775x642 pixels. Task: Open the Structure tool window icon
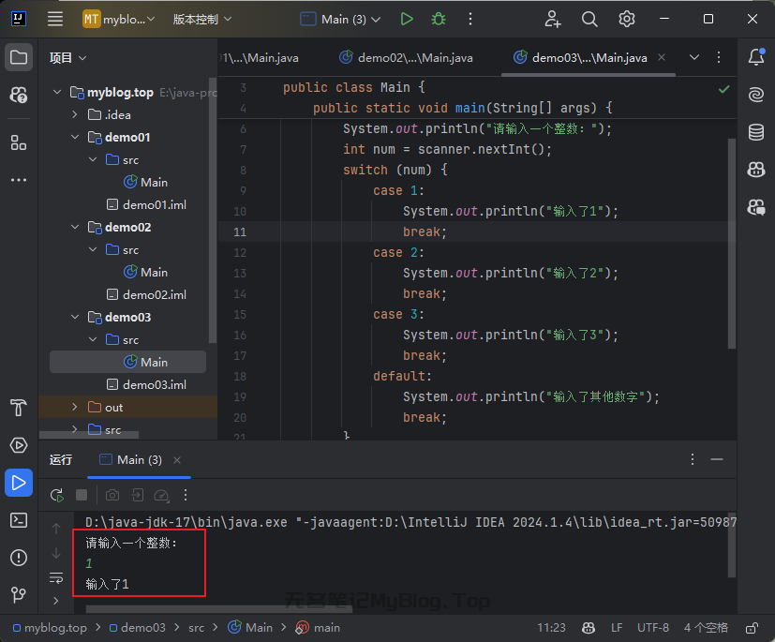click(x=19, y=142)
